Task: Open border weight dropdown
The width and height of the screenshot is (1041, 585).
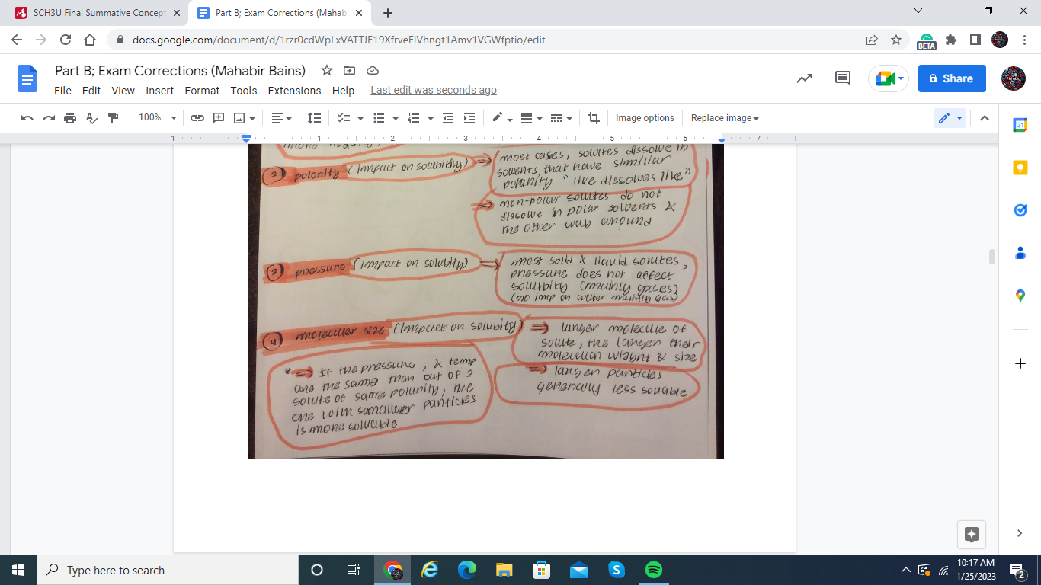Action: 530,118
